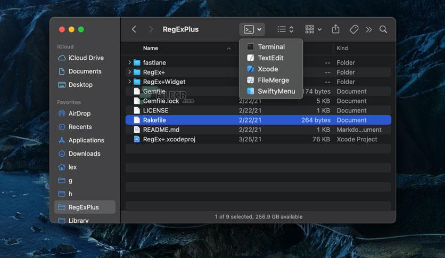Select the README.md file
Viewport: 445px width, 258px height.
[x=258, y=130]
